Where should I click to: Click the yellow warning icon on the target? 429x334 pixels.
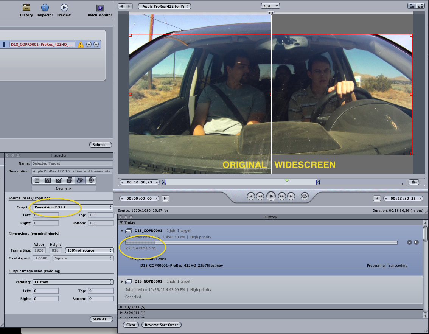(x=81, y=44)
